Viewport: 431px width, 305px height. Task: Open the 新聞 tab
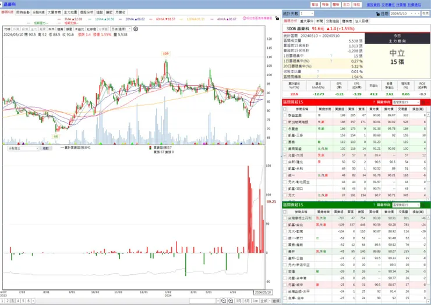coord(319,21)
